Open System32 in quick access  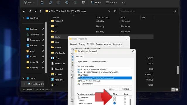[32, 62]
